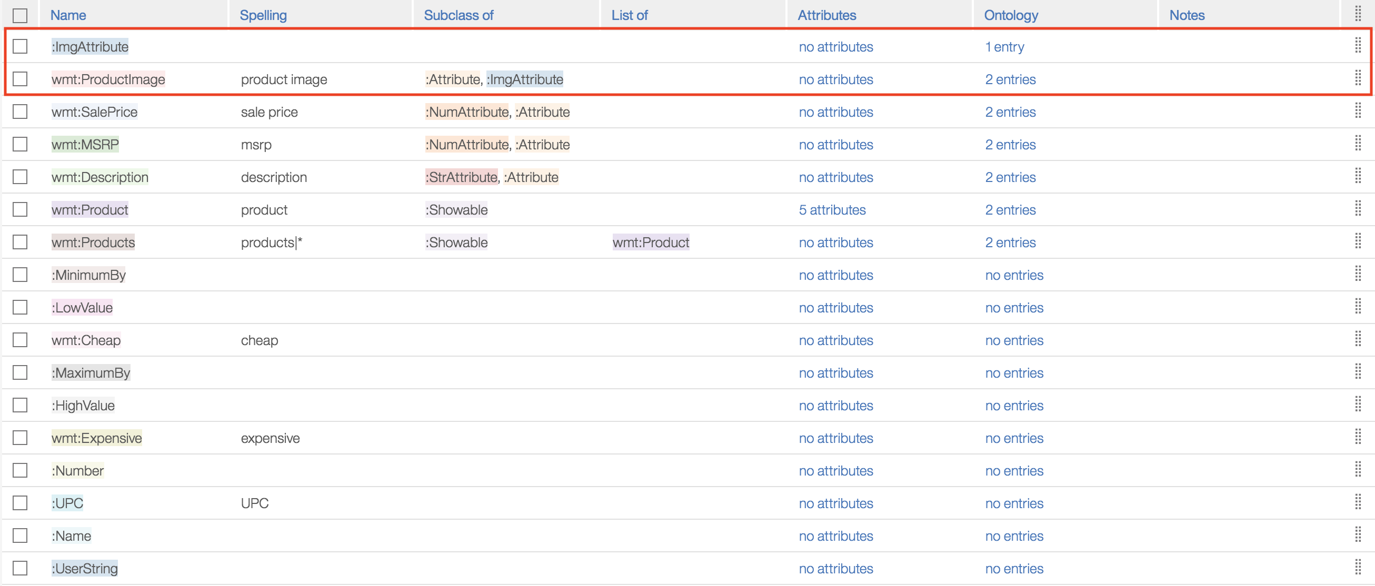This screenshot has height=586, width=1375.
Task: Sort by the Notes column header
Action: 1187,15
